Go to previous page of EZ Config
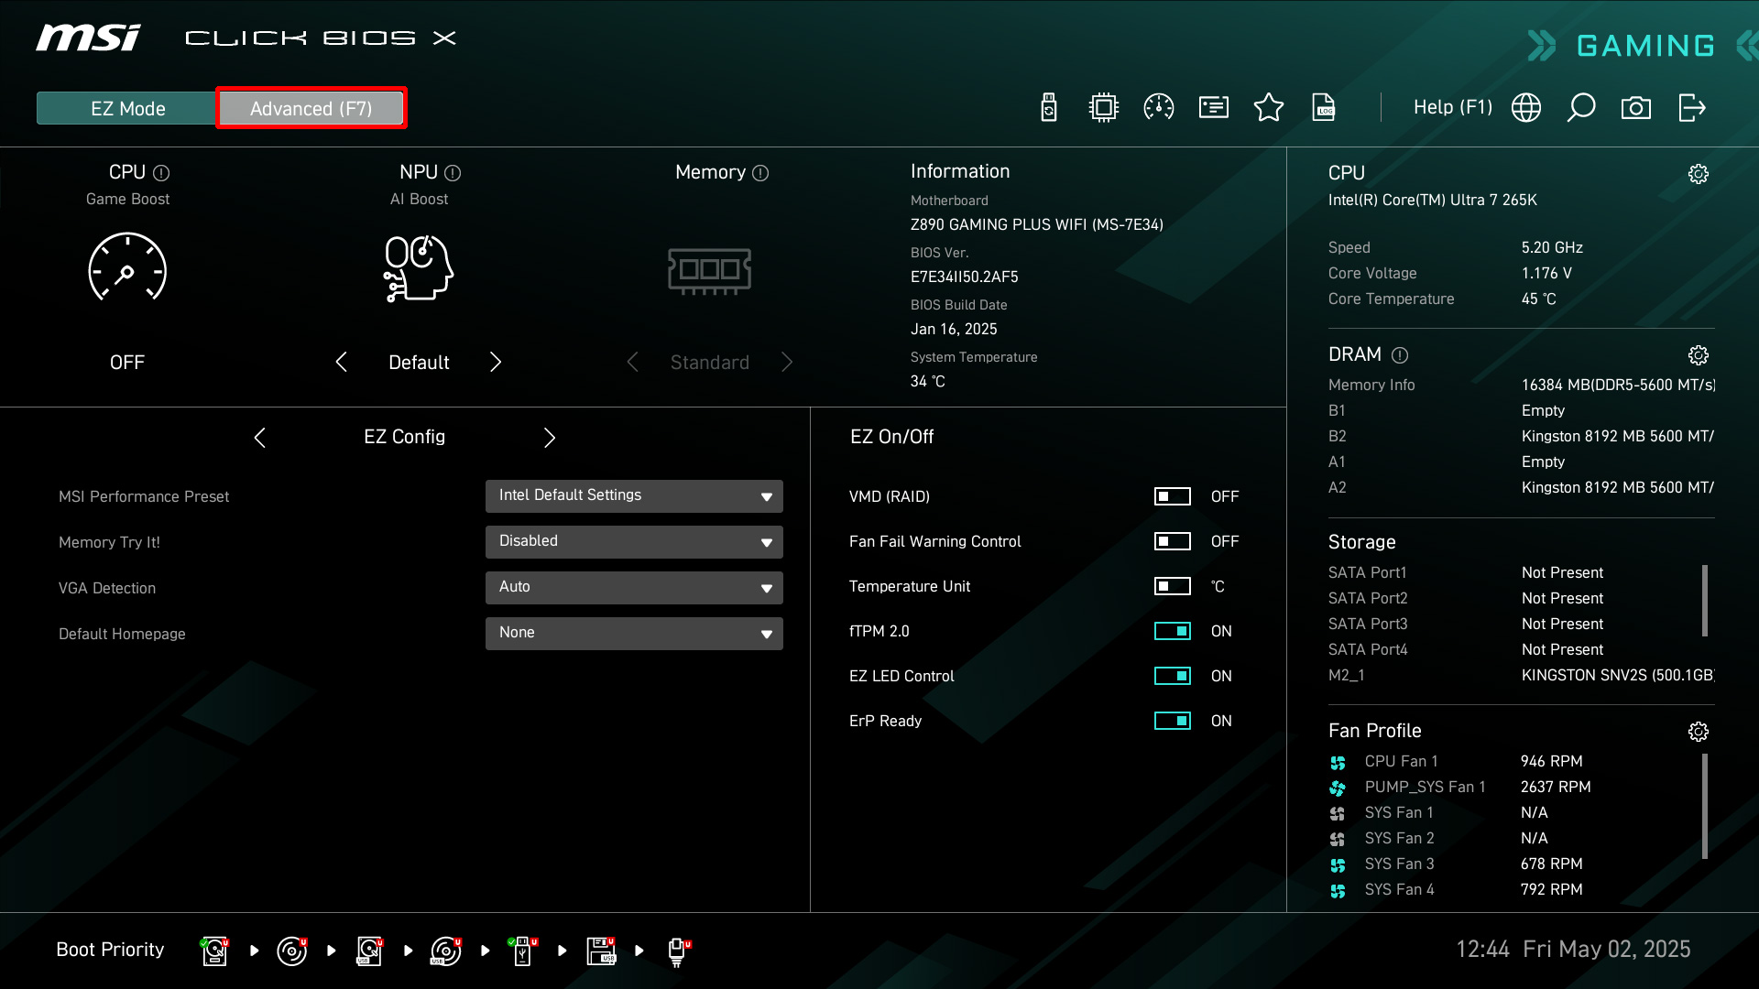 point(260,438)
